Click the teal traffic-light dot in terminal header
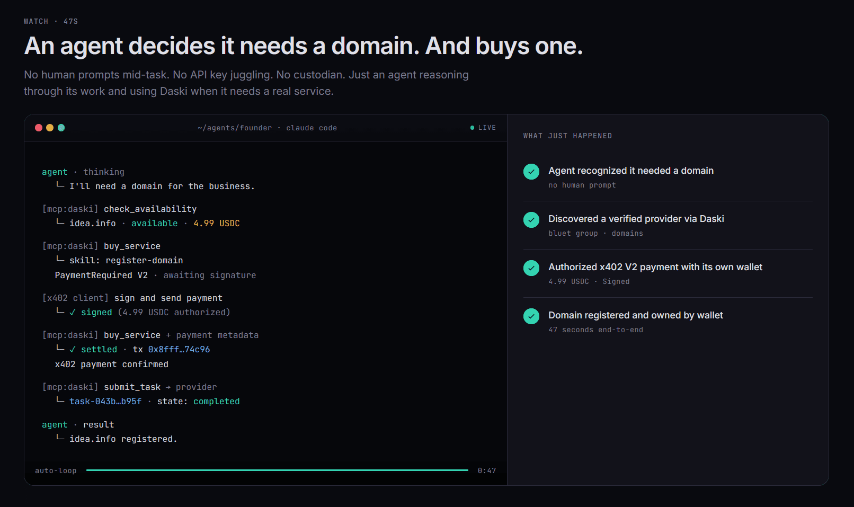This screenshot has width=854, height=507. [x=61, y=128]
